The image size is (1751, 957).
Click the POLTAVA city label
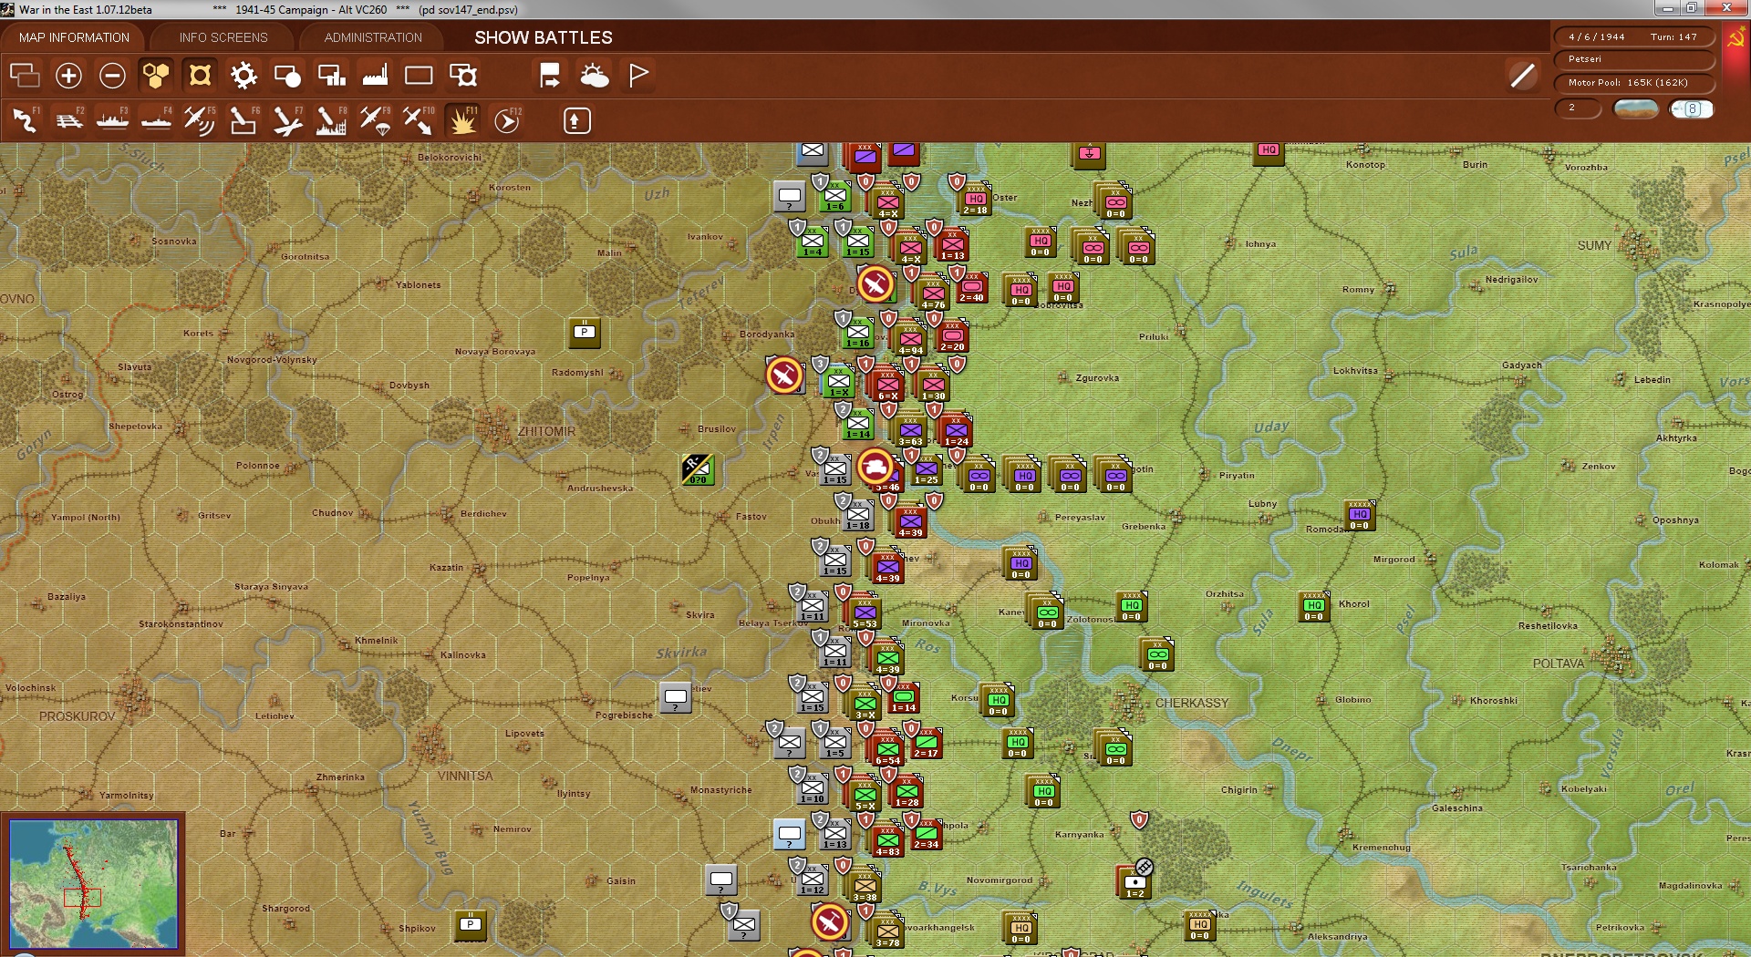coord(1559,664)
